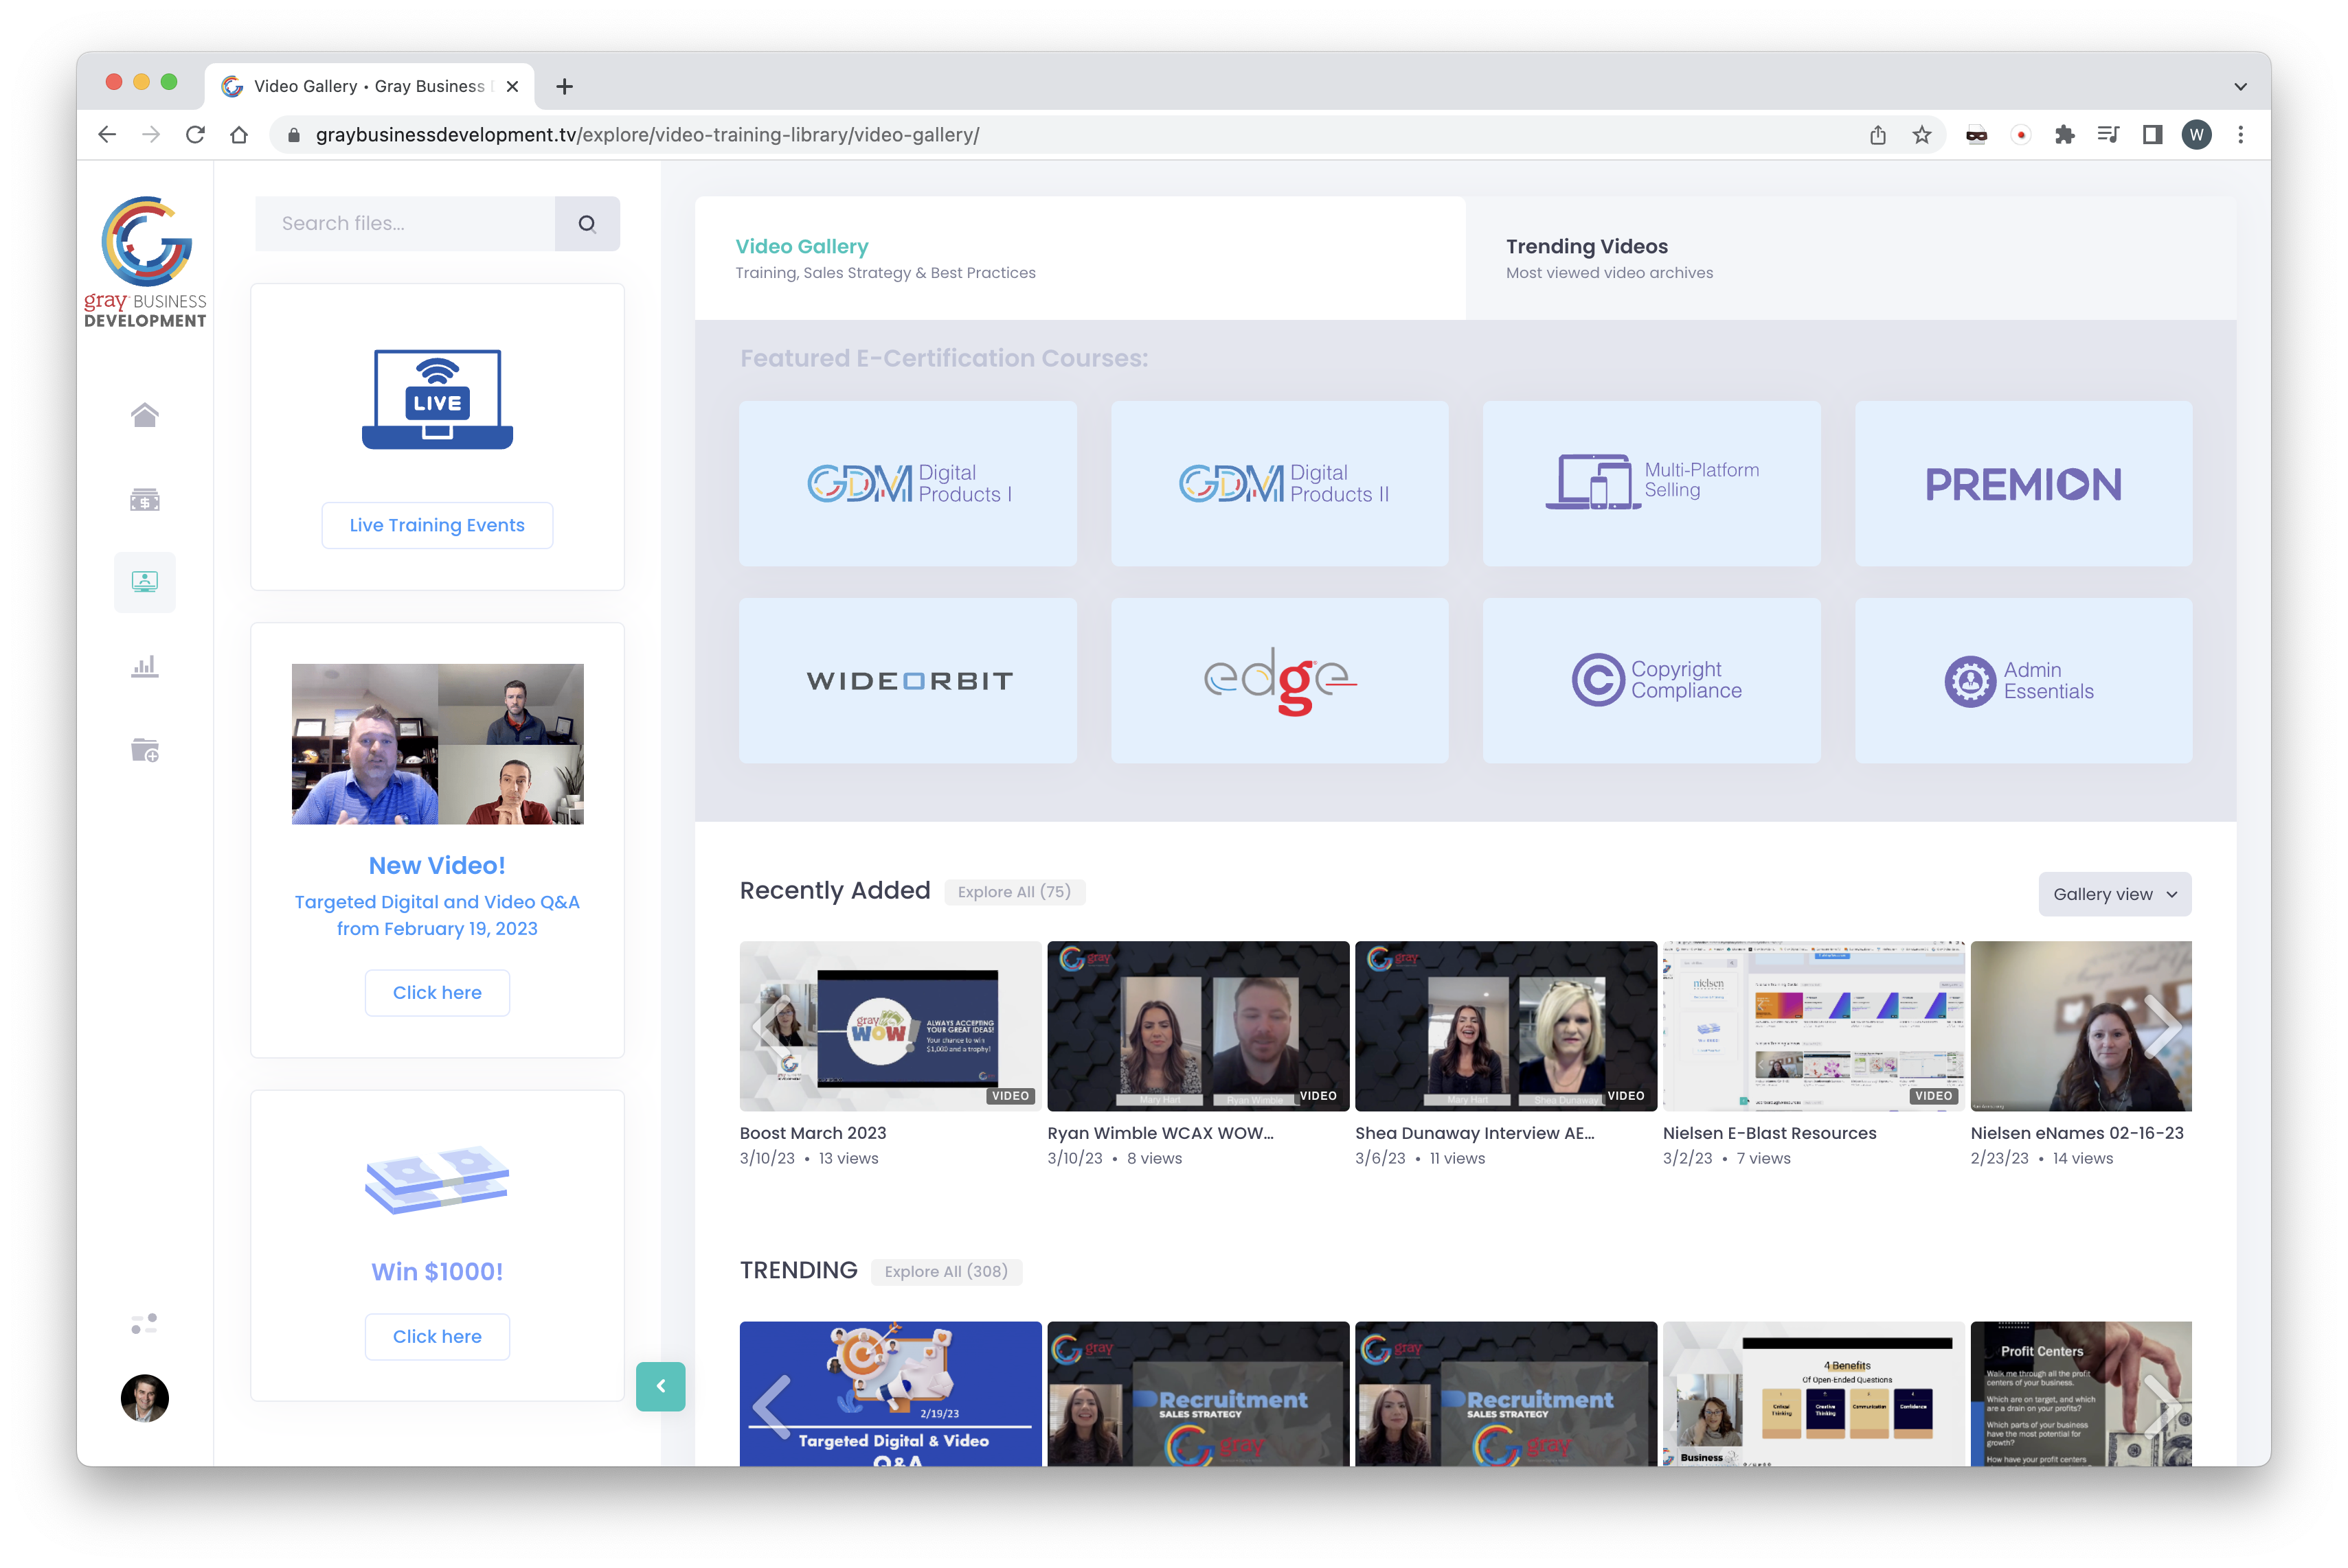The height and width of the screenshot is (1568, 2348).
Task: Open the GDM Digital Products II course
Action: point(1280,484)
